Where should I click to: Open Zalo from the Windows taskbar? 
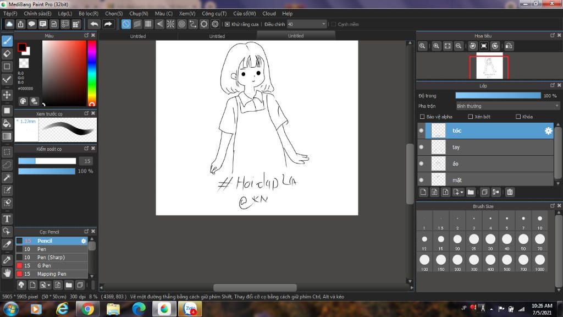190,309
